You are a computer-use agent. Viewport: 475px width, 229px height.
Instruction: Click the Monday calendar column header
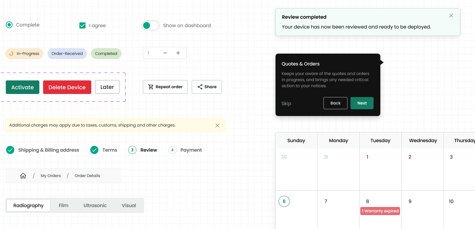[339, 140]
